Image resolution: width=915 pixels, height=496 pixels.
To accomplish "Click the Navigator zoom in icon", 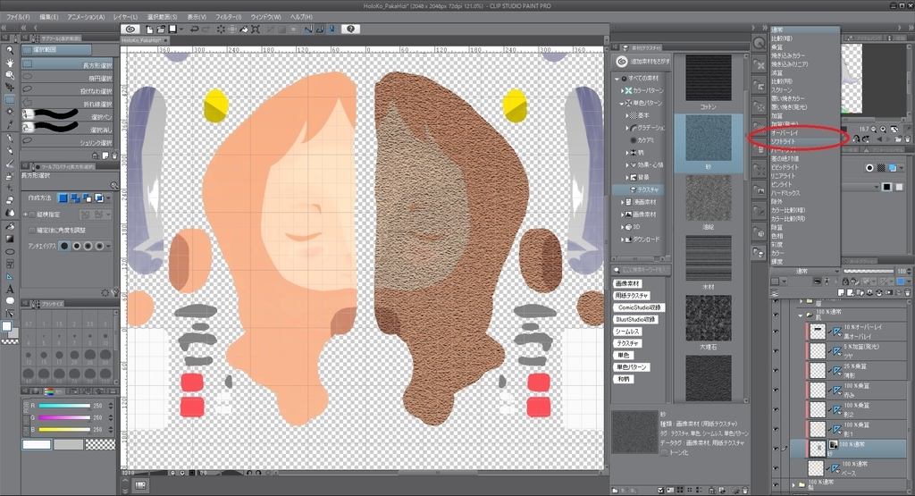I will tap(883, 129).
